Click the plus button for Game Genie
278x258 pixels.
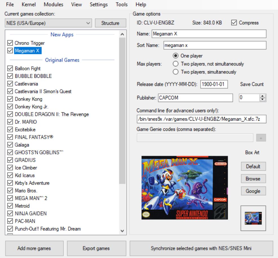(261, 138)
